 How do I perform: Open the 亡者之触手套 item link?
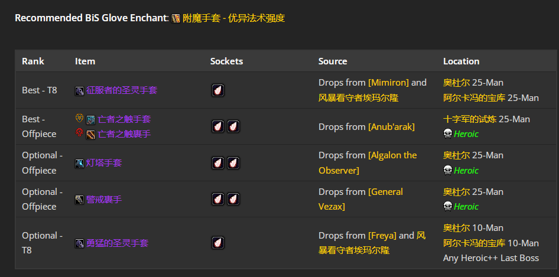point(124,119)
